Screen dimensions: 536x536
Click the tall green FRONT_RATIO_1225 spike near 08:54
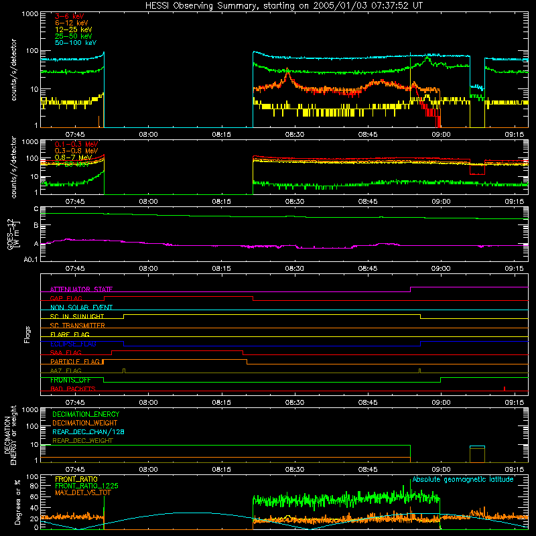pos(410,487)
